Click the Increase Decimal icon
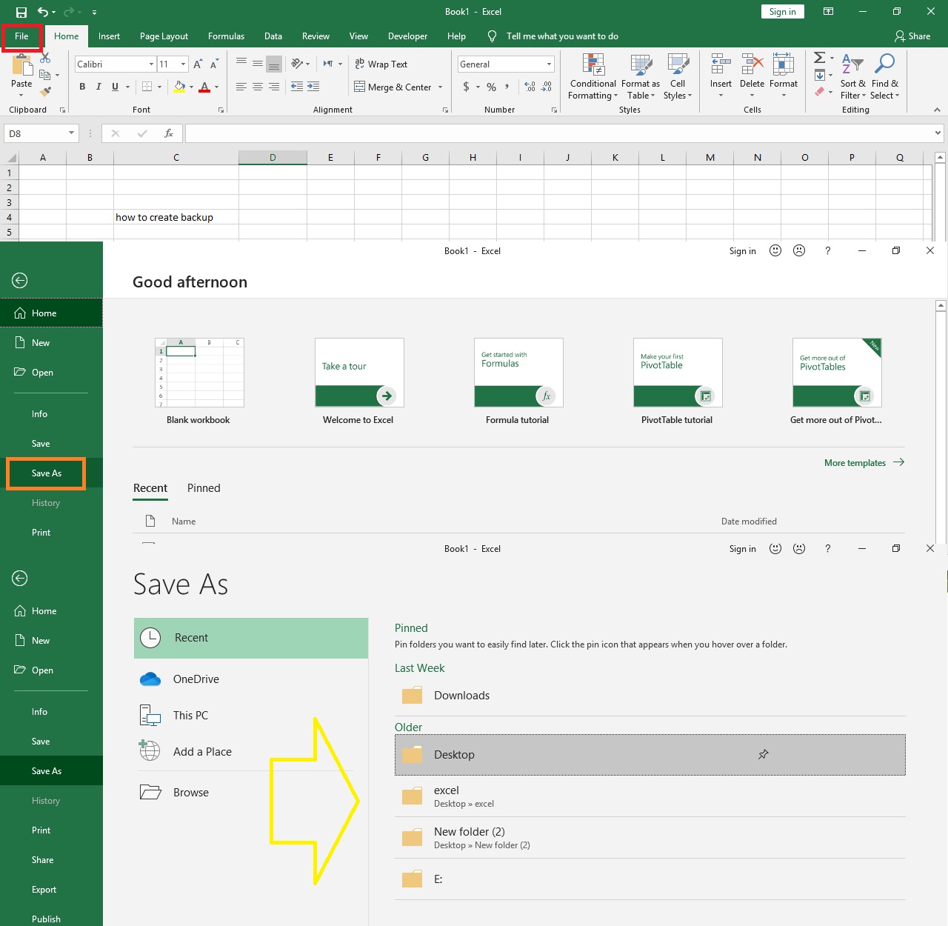The height and width of the screenshot is (926, 948). [x=530, y=87]
